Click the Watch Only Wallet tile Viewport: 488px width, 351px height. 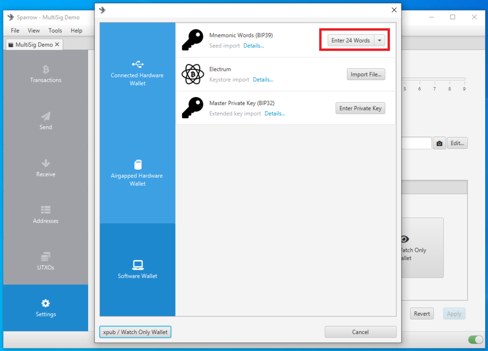point(422,248)
